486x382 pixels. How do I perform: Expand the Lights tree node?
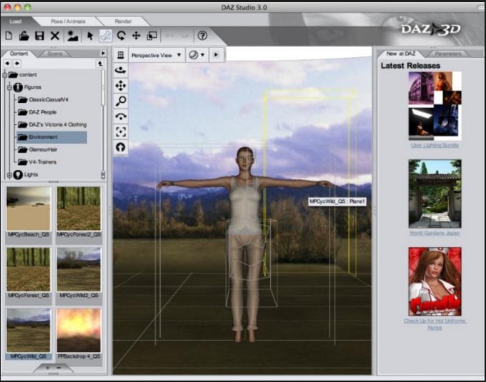[x=9, y=175]
